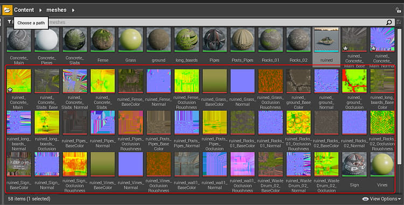Click the filters funnel icon
404x205 pixels.
(9, 22)
